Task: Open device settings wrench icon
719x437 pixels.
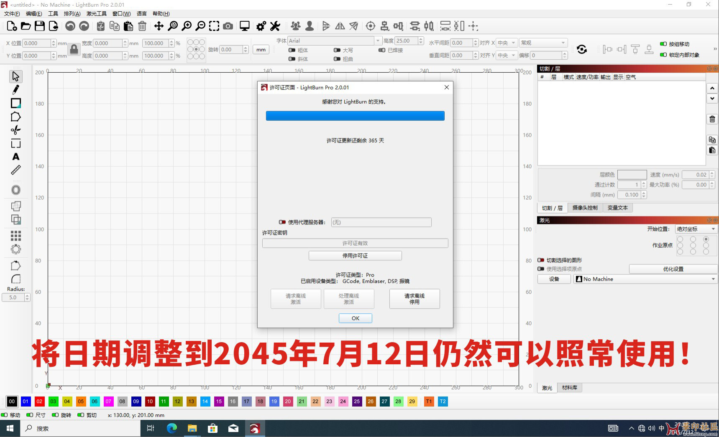Action: click(x=275, y=26)
